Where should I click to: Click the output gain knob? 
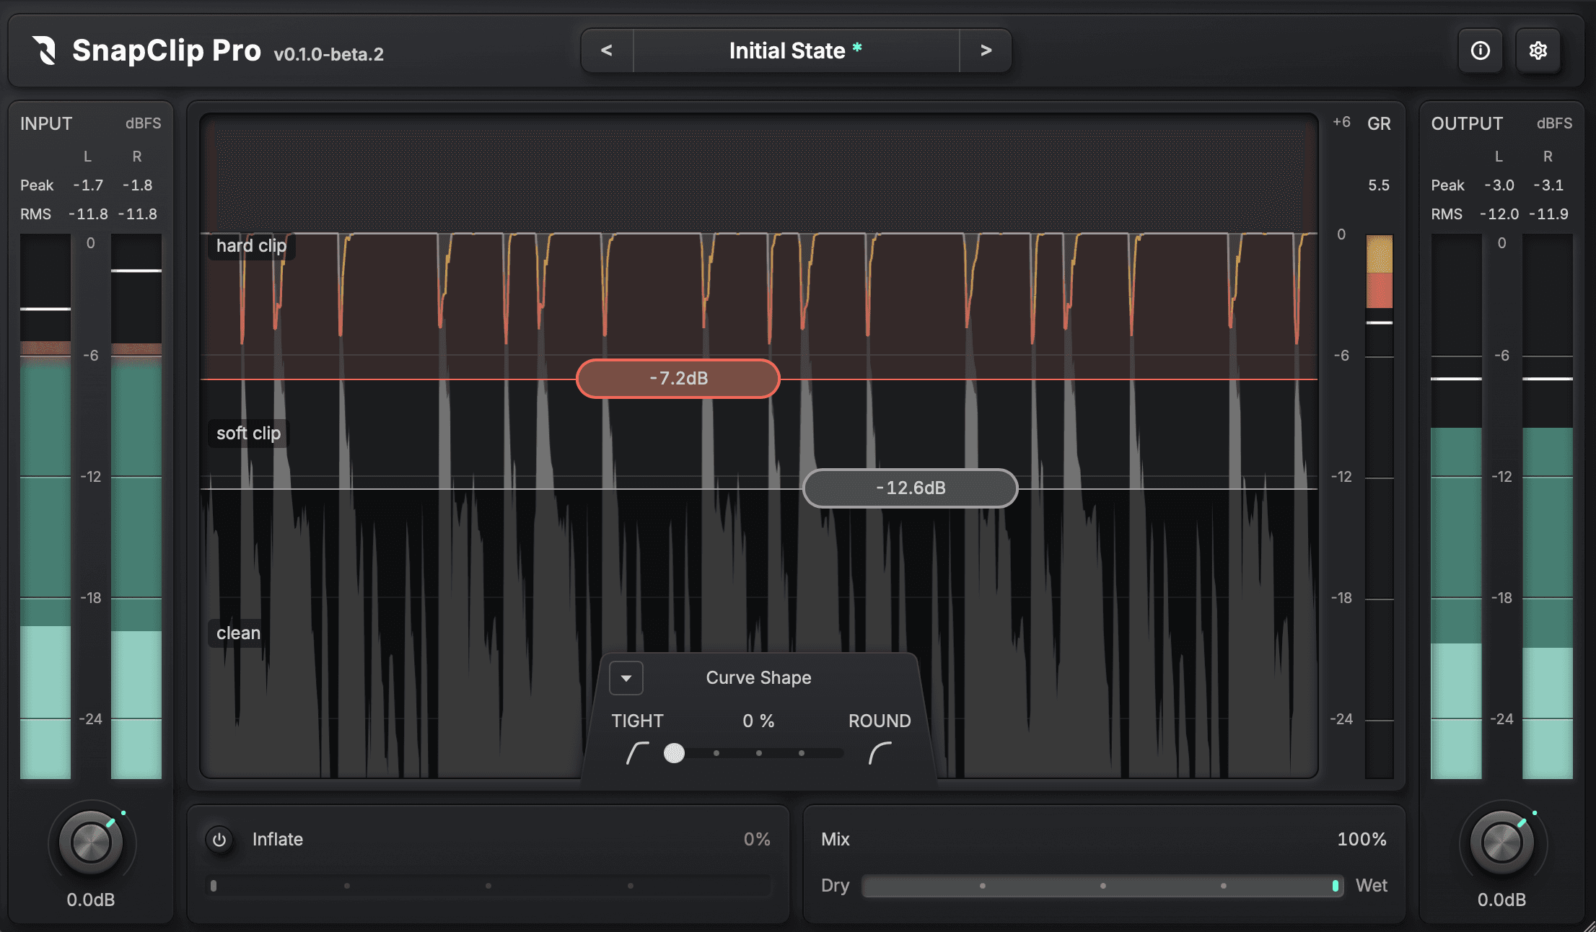(1502, 842)
